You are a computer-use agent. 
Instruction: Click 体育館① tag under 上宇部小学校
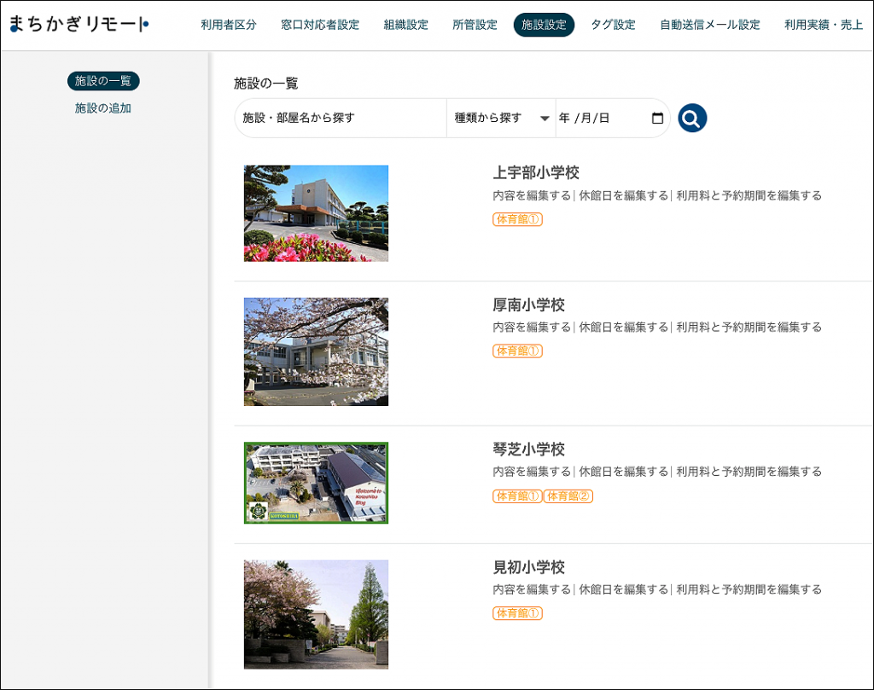517,219
